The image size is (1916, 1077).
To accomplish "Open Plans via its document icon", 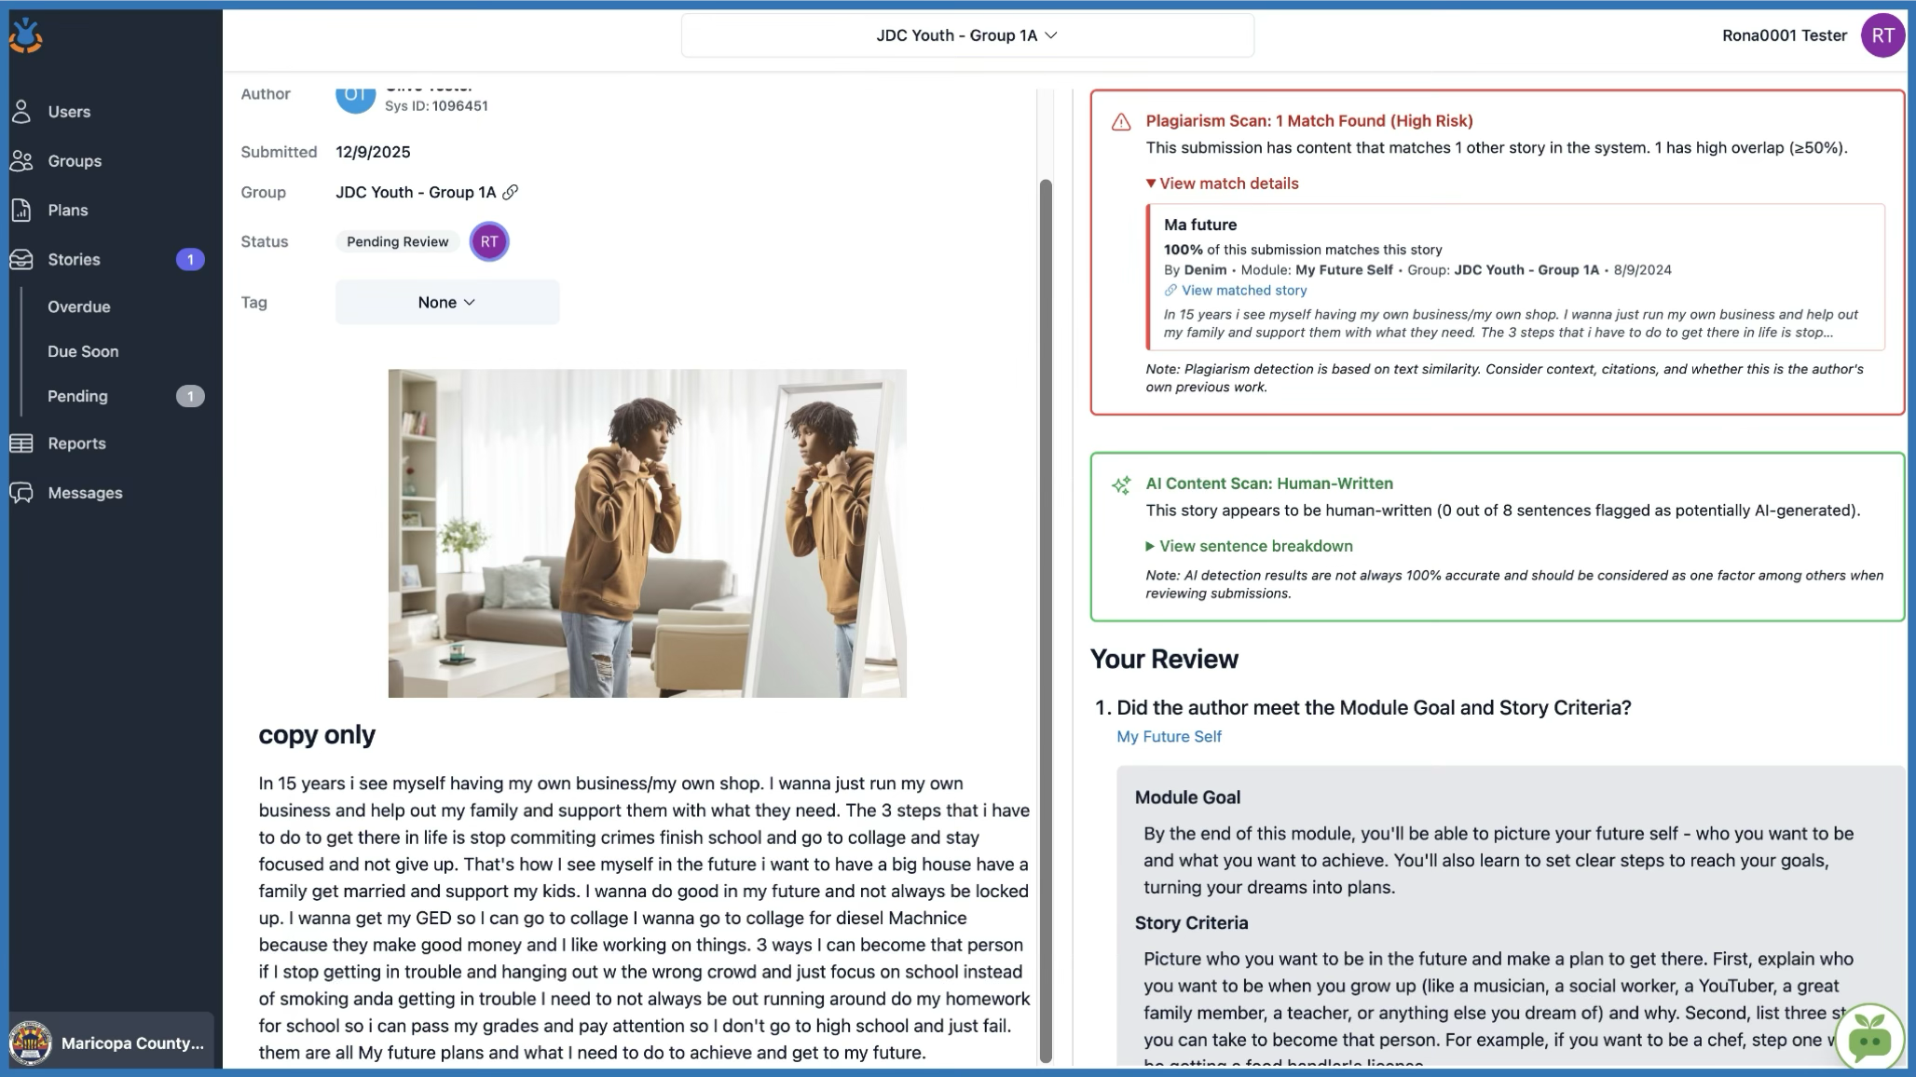I will click(x=21, y=211).
